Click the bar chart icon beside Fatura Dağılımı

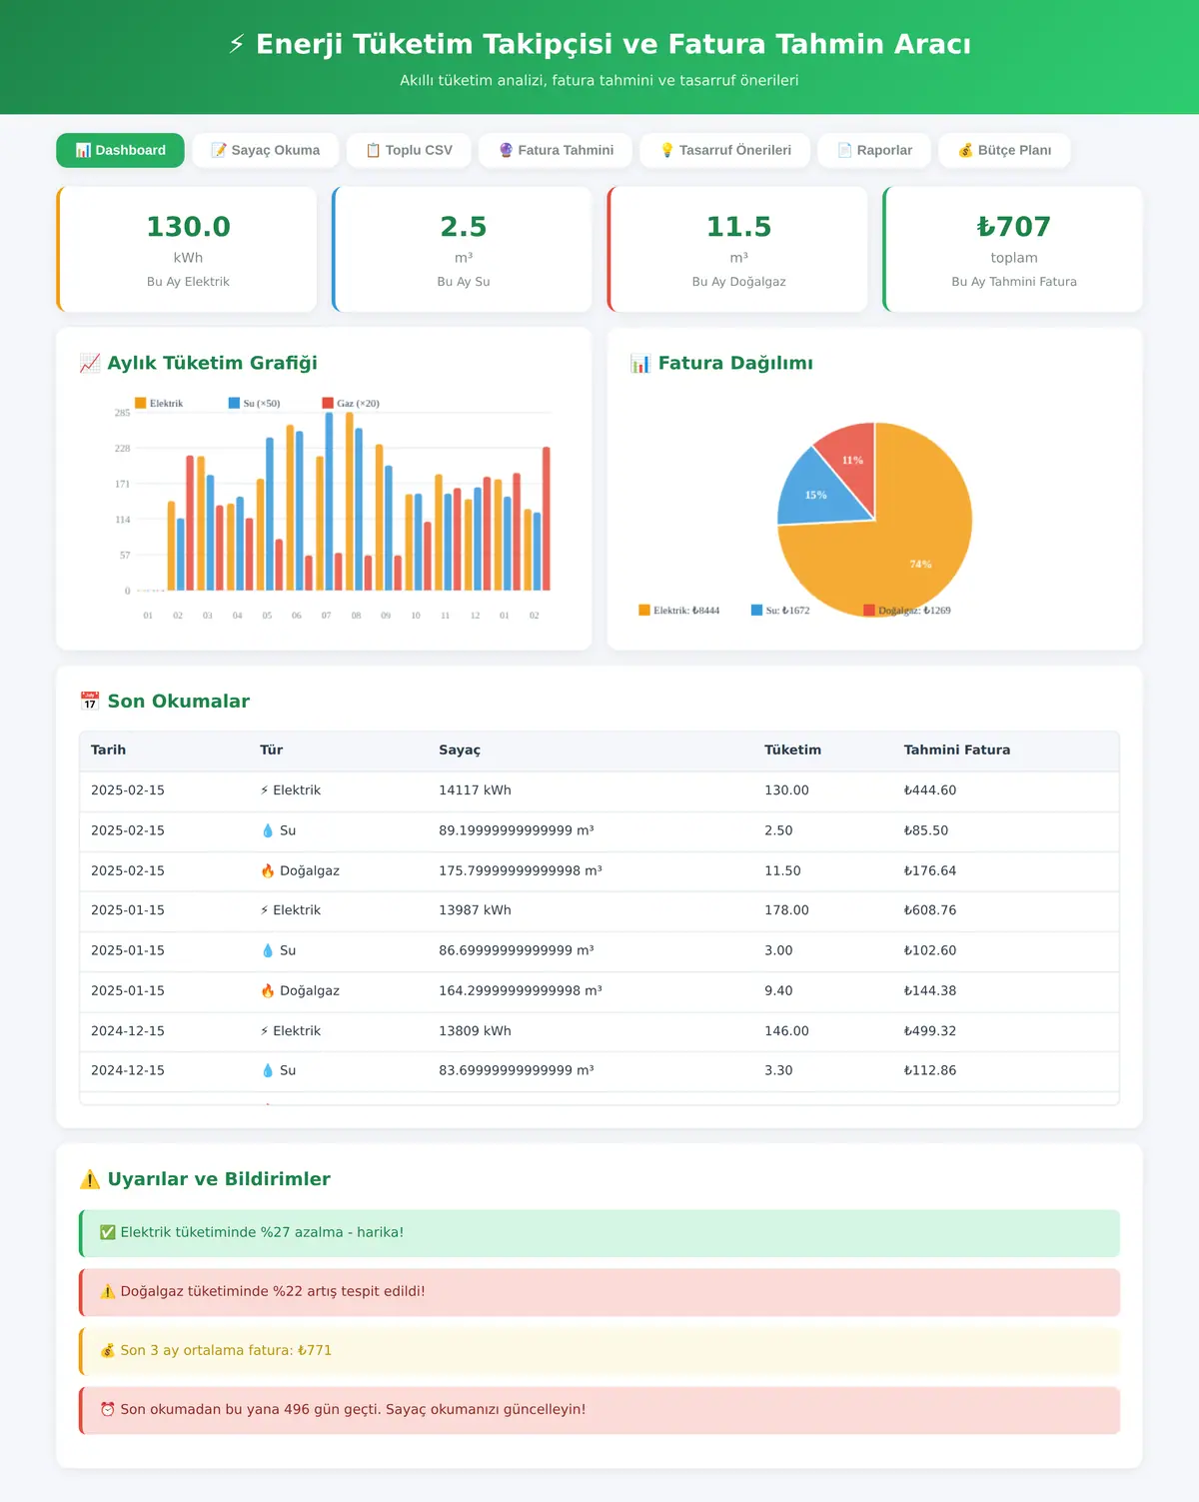point(640,363)
